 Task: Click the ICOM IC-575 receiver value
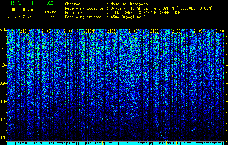click(145, 13)
